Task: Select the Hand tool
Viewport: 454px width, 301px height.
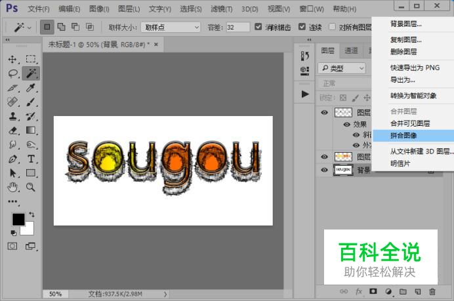Action: 12,188
